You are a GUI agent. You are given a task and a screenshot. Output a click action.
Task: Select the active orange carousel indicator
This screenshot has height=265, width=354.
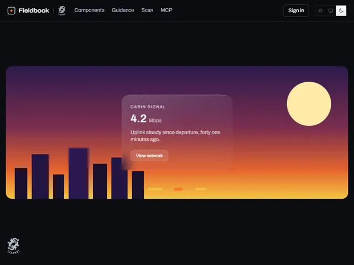click(178, 189)
